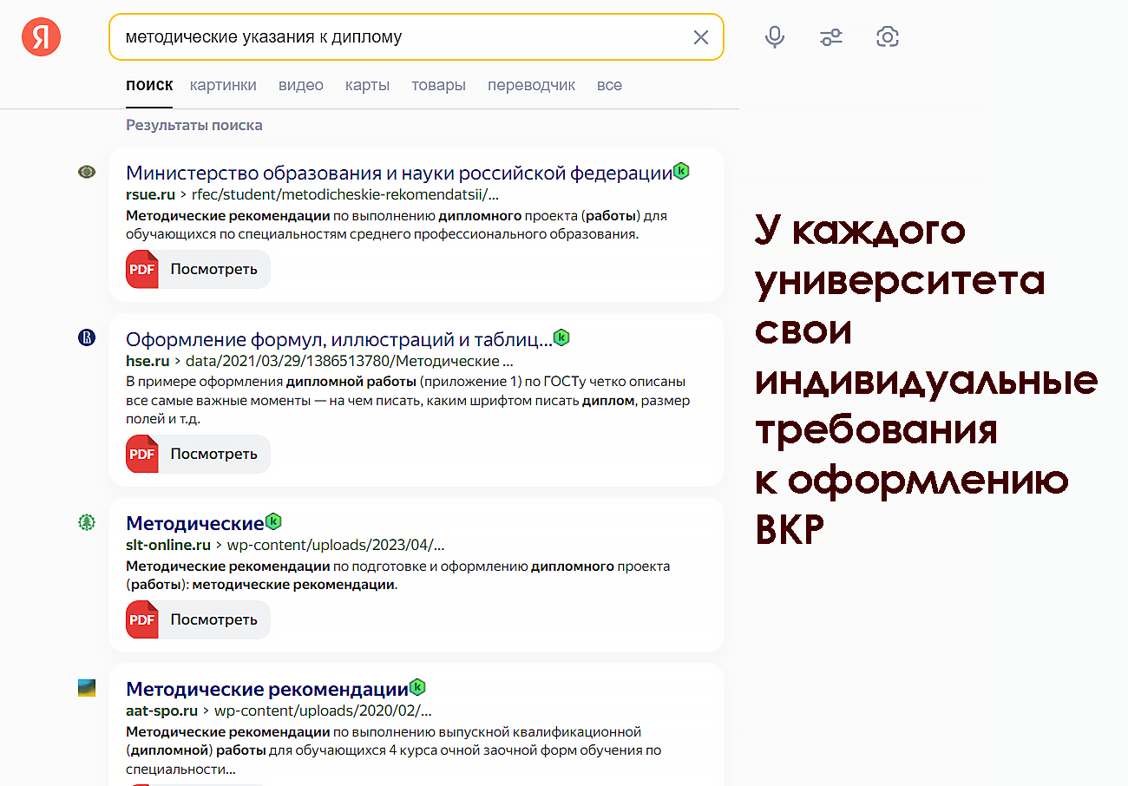
Task: Open the переводчик tab
Action: point(531,85)
